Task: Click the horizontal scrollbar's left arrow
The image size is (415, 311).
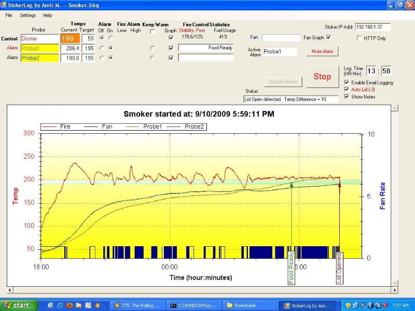Action: click(x=9, y=290)
